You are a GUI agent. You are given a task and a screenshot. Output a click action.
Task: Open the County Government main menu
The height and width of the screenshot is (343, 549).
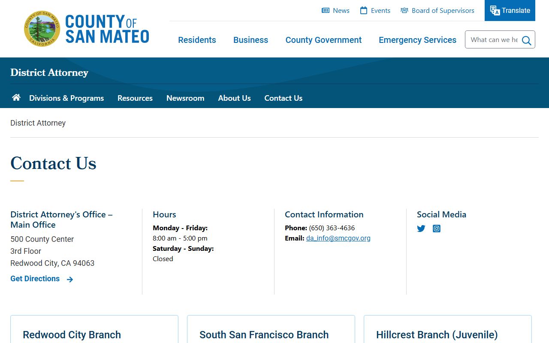(323, 40)
